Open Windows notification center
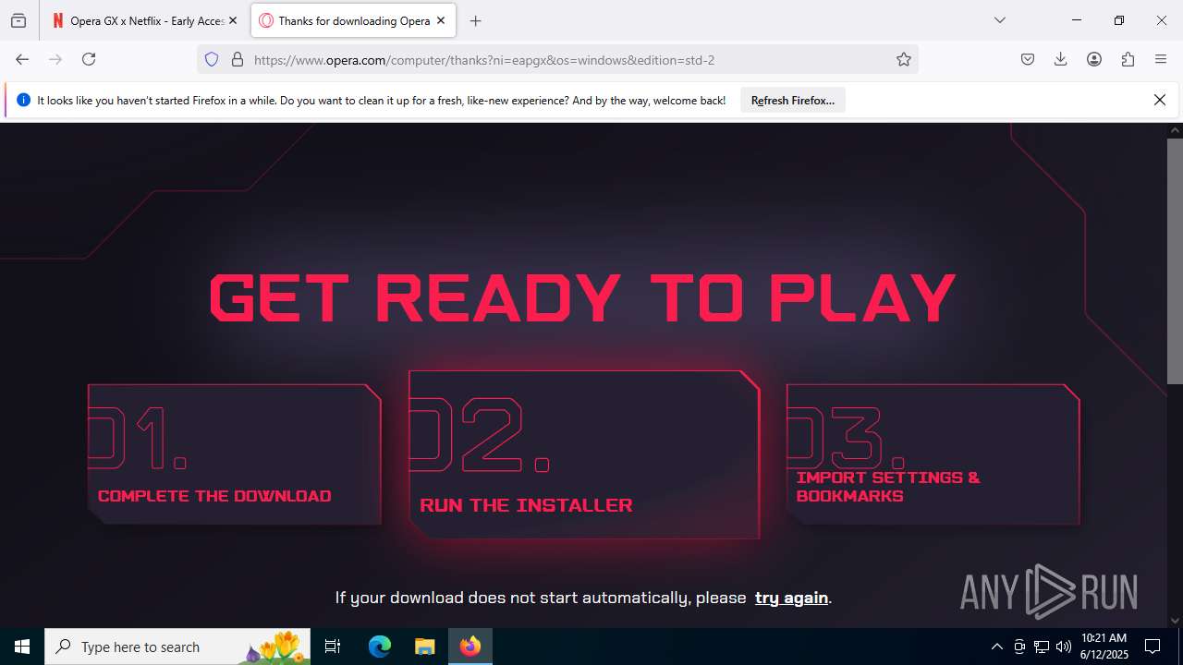This screenshot has height=665, width=1183. click(x=1153, y=647)
